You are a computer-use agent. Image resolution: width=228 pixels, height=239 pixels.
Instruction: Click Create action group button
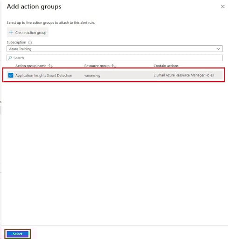tap(28, 33)
